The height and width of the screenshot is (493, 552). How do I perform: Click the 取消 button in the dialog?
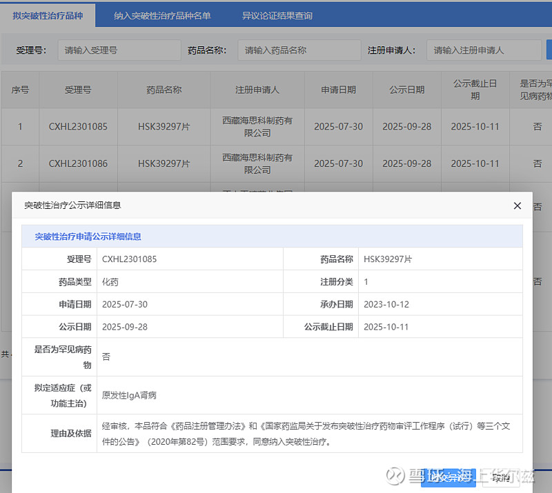click(501, 477)
